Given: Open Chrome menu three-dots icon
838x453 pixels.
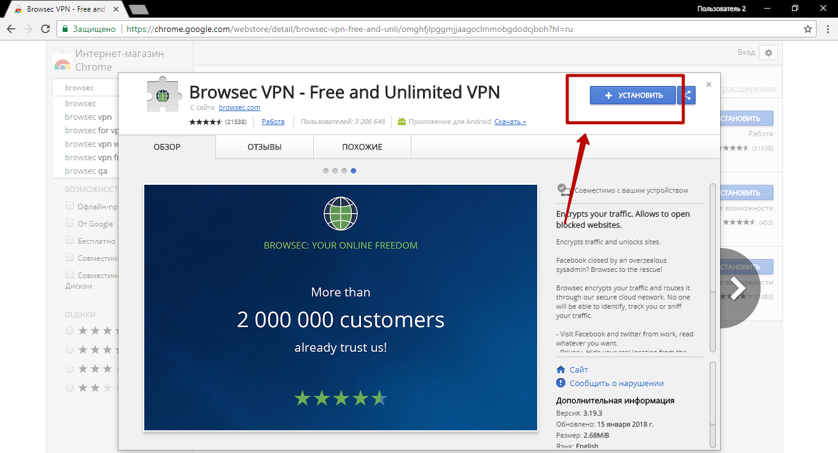Looking at the screenshot, I should pyautogui.click(x=827, y=29).
